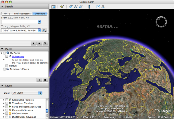Switch to the Fly To tab
The height and width of the screenshot is (119, 174).
(x=7, y=14)
